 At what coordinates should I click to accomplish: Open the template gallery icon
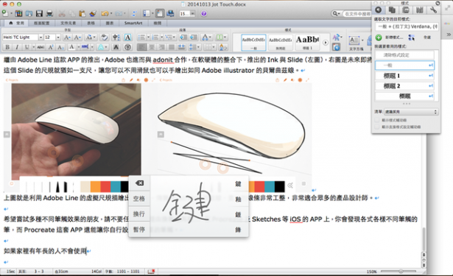[18, 13]
